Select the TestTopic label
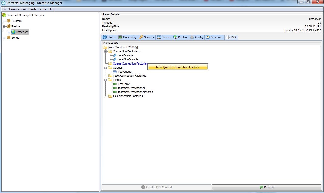 (124, 84)
